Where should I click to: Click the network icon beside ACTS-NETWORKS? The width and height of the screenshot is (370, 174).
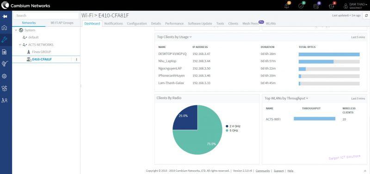click(x=25, y=45)
